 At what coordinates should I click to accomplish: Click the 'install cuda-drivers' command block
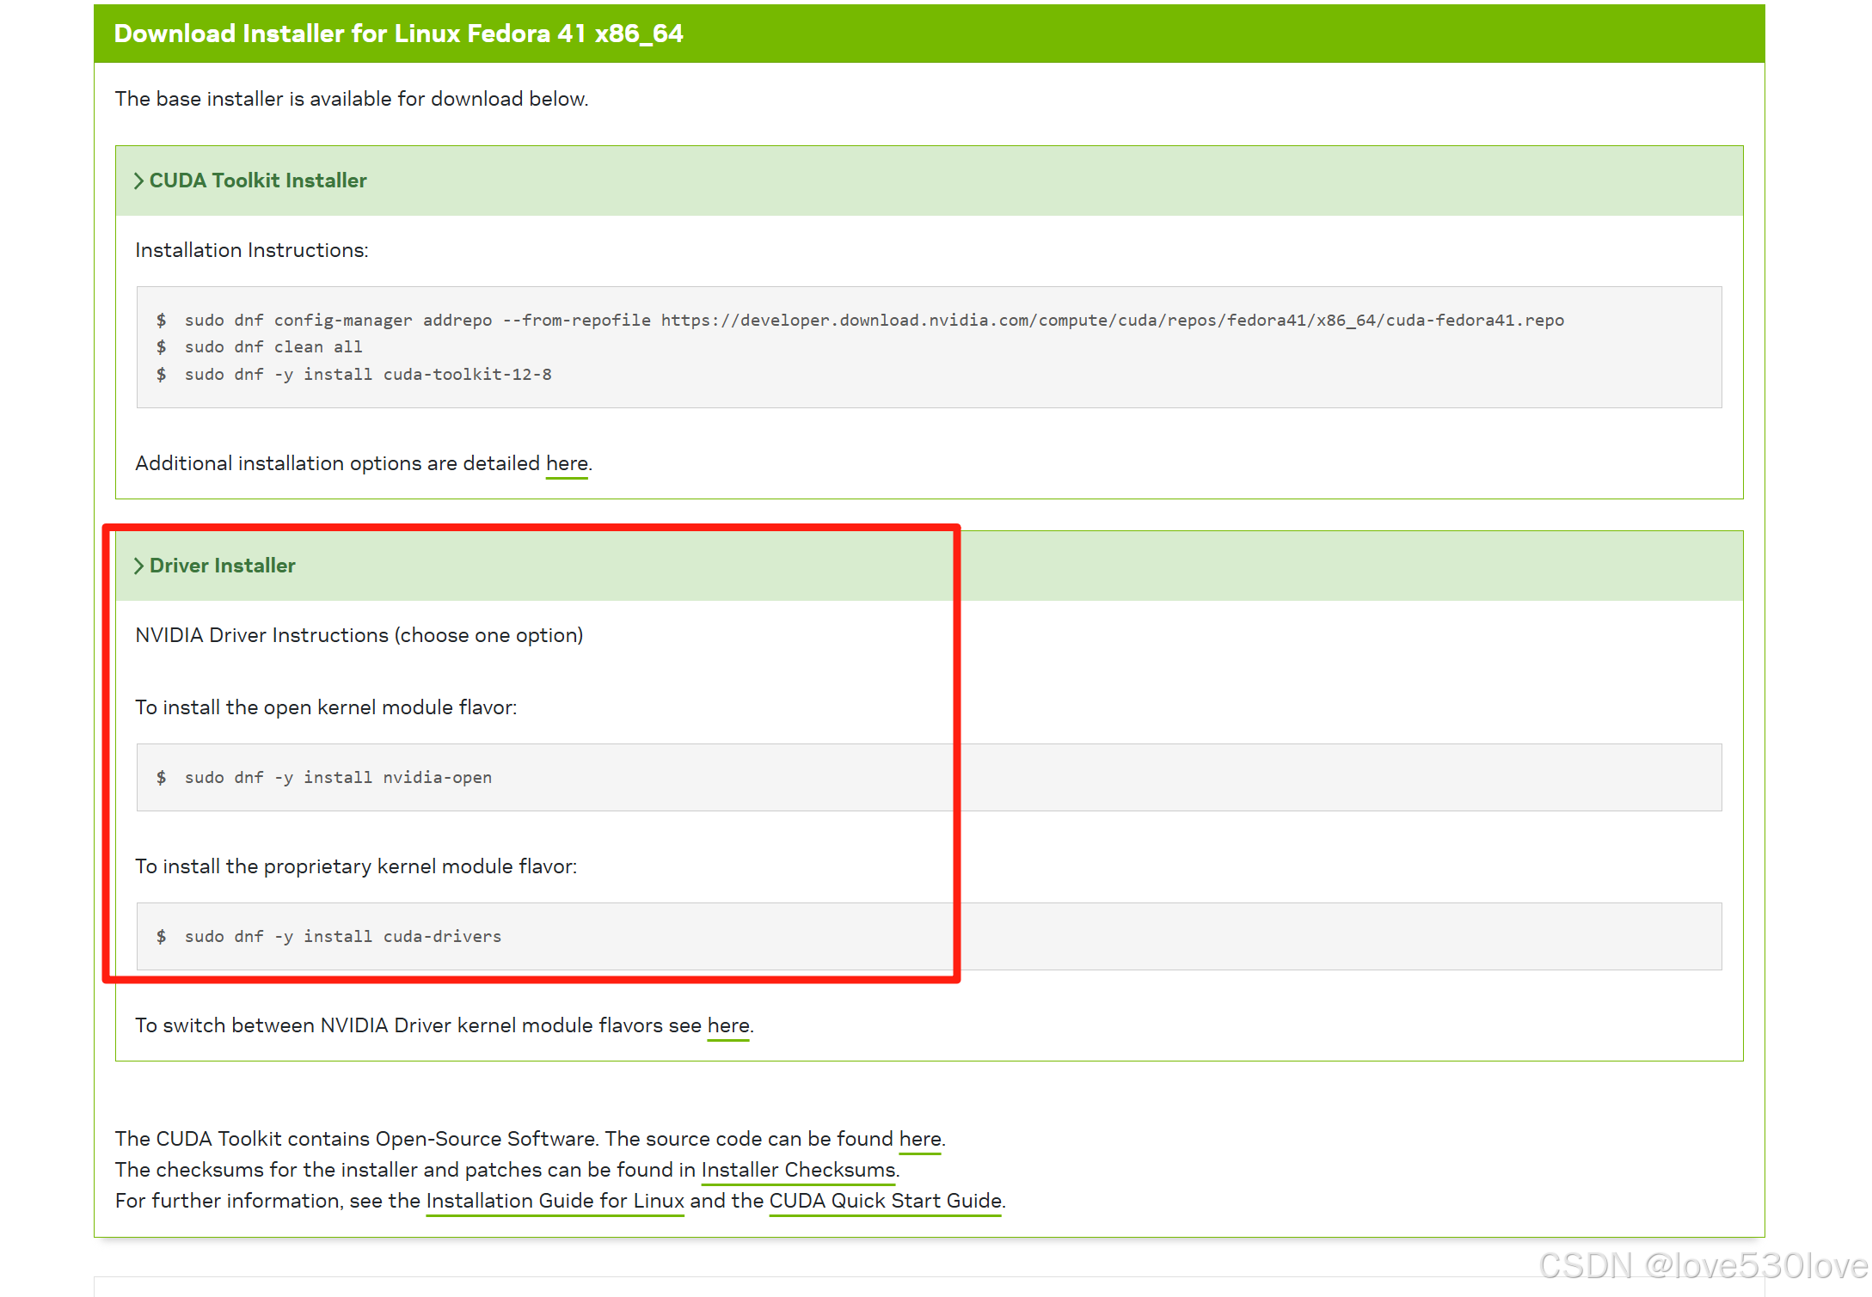(x=343, y=937)
